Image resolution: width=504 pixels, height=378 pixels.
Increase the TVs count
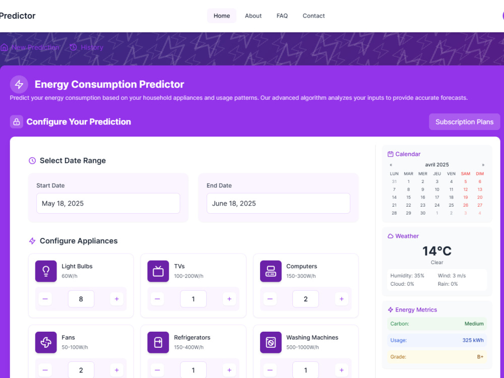tap(229, 299)
